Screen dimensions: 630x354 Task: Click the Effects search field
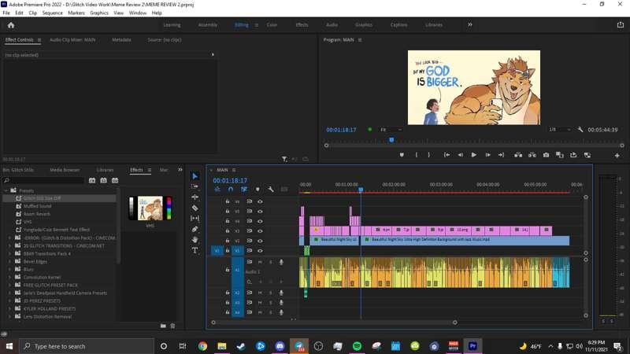pos(43,181)
